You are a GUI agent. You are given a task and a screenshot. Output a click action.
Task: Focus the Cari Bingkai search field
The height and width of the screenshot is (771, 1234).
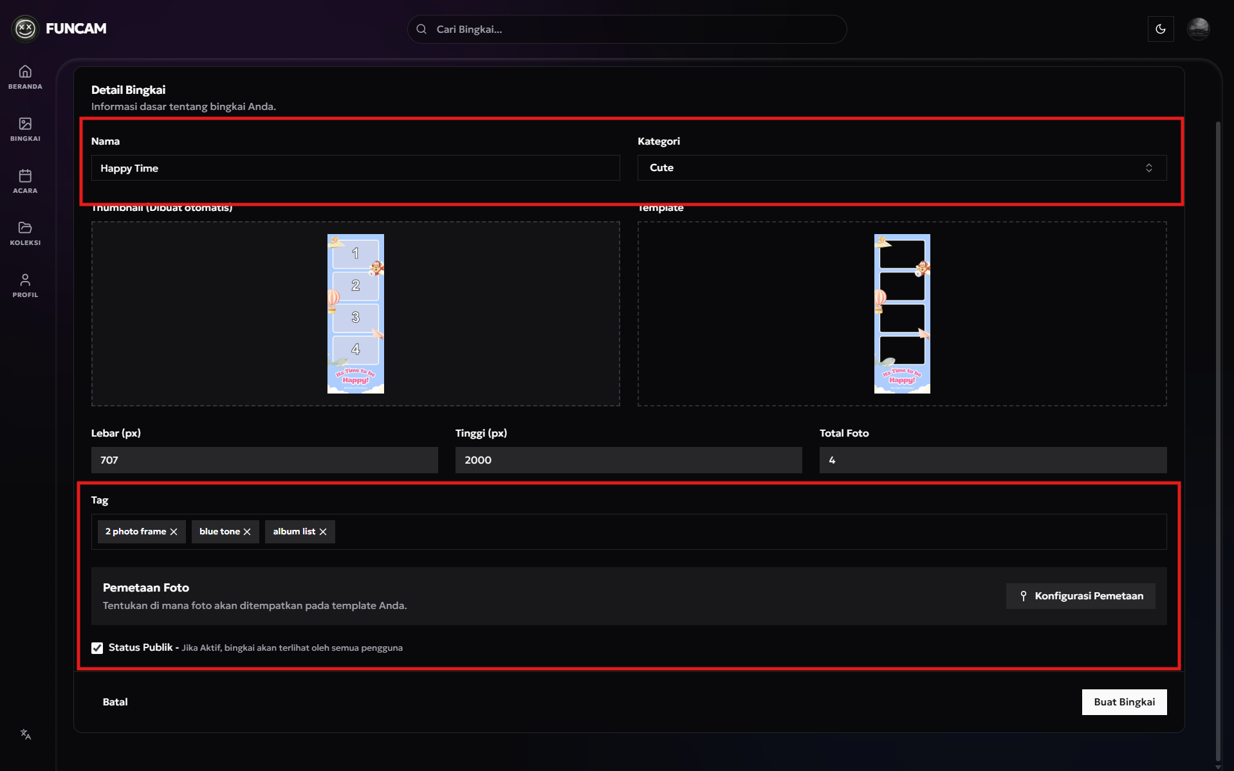(x=627, y=29)
